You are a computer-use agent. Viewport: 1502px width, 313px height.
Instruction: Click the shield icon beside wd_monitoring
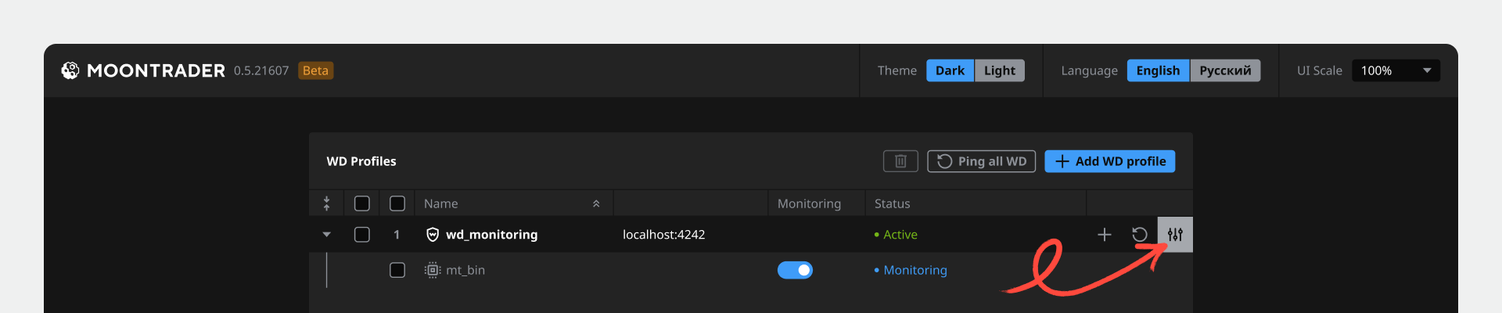[x=433, y=235]
